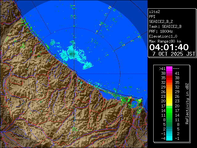This screenshot has height=148, width=197.
Task: Select the legend swatch for 5 to 8 dBZ
Action: pos(169,124)
